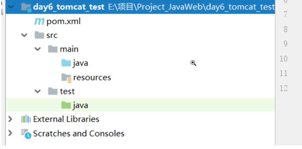Click the gray main folder icon
This screenshot has height=149, width=302.
[53, 49]
